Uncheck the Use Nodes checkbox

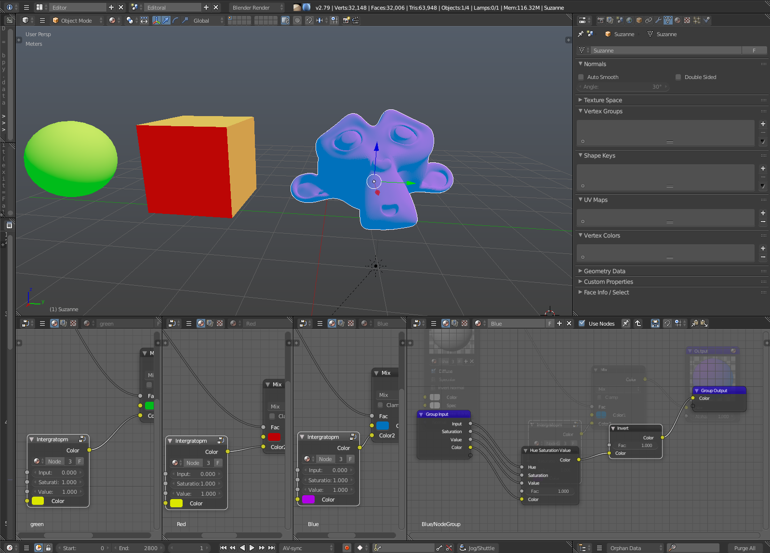coord(582,323)
